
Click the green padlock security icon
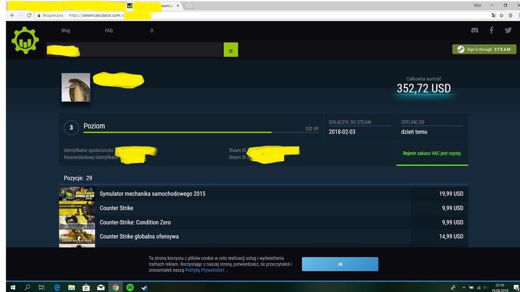39,15
